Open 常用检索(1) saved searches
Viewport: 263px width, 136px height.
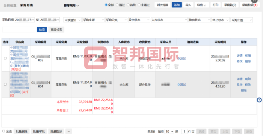pos(250,5)
